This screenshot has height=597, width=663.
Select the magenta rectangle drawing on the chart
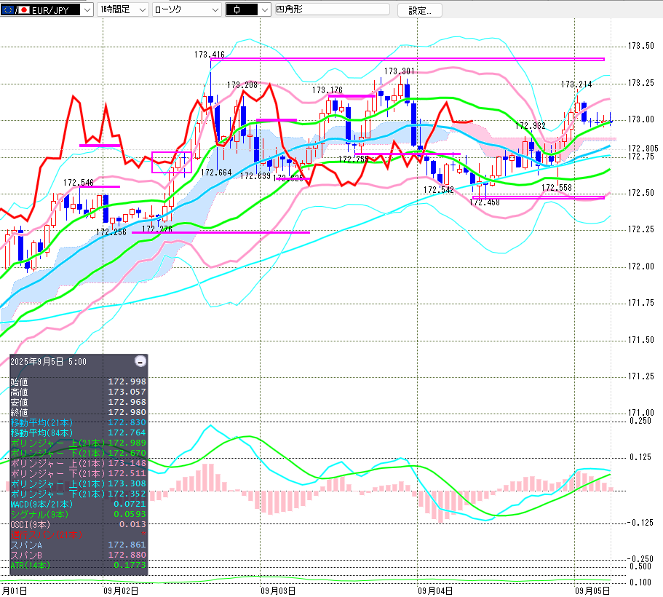172,162
